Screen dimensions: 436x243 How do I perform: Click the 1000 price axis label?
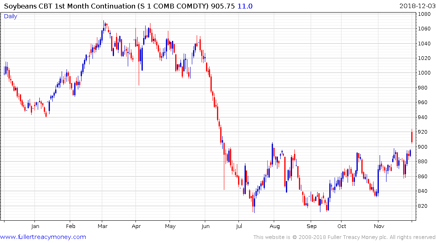[424, 73]
